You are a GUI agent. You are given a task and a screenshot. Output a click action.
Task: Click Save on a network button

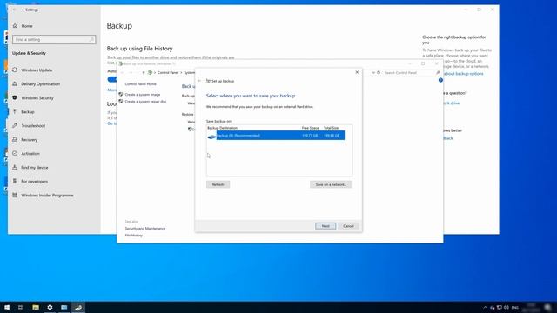[x=331, y=184]
